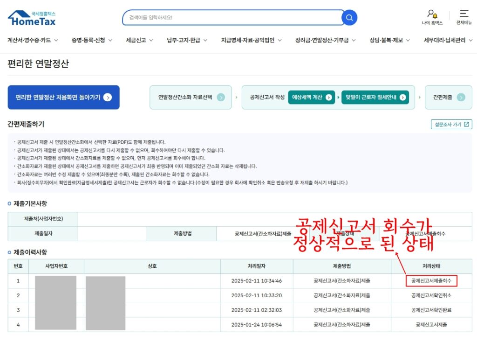Click 제출처(사업자번호) header cell
Viewport: 477px width, 342px height.
coord(42,219)
